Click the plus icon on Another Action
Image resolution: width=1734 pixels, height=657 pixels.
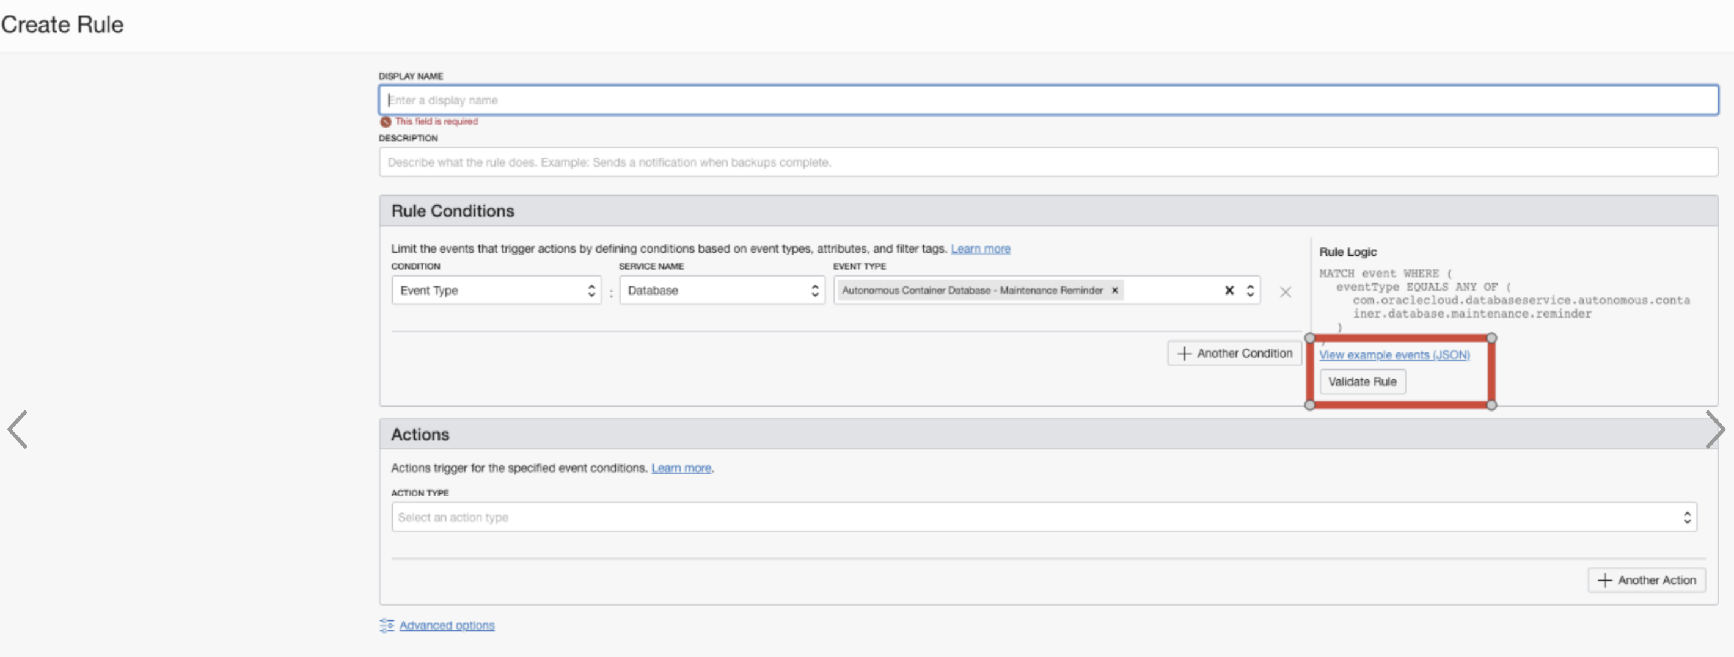point(1604,580)
